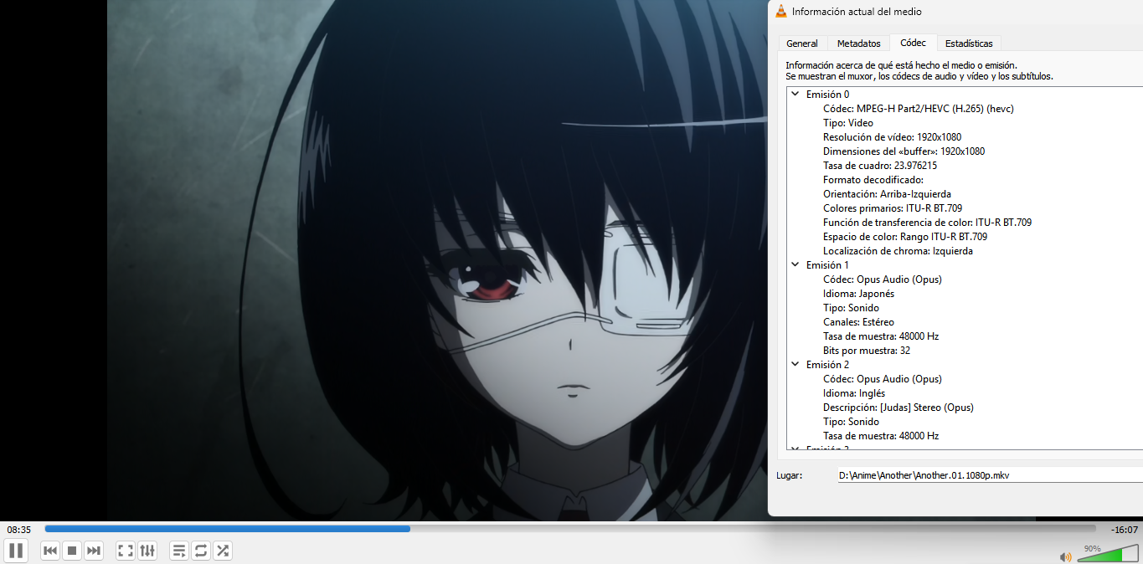The height and width of the screenshot is (564, 1143).
Task: Click the VLC cone title bar icon
Action: click(x=781, y=12)
